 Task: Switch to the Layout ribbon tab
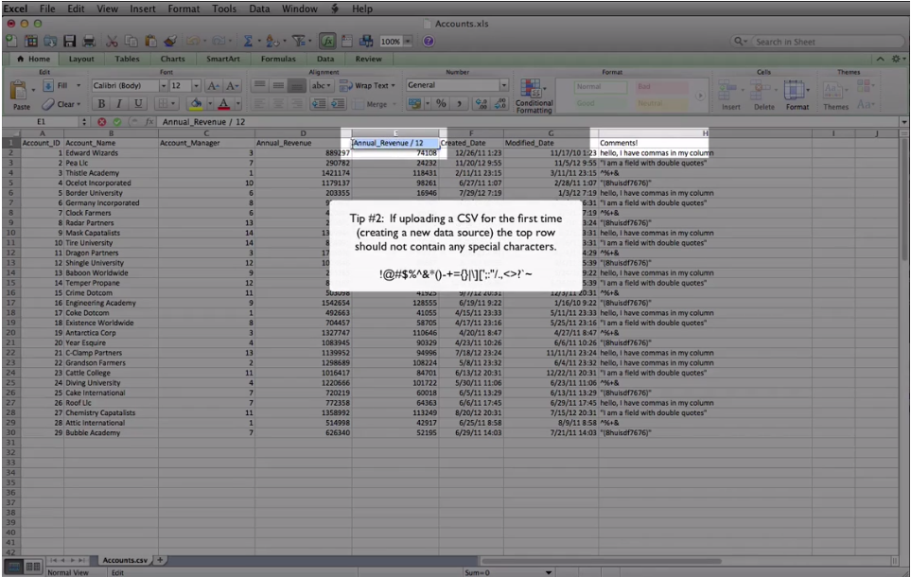coord(81,59)
